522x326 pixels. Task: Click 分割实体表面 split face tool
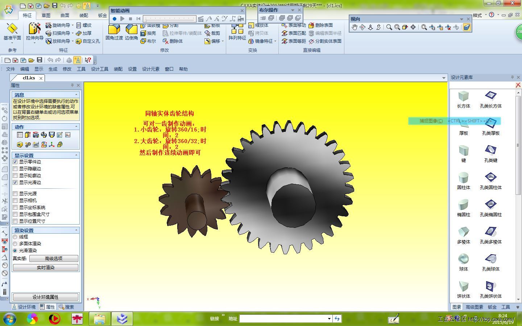[x=325, y=41]
